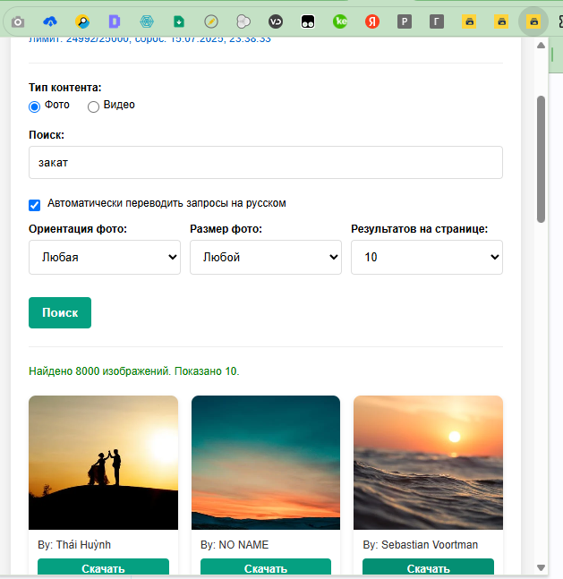Viewport: 563px width, 579px height.
Task: Click the green 'ke' extension icon
Action: (340, 21)
